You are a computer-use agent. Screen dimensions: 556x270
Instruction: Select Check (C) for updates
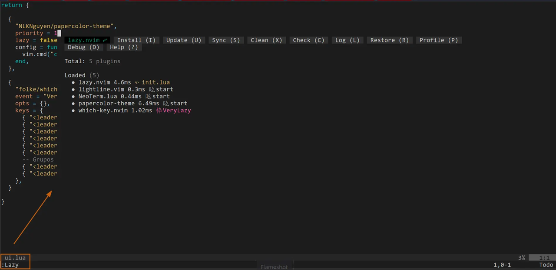pos(308,40)
